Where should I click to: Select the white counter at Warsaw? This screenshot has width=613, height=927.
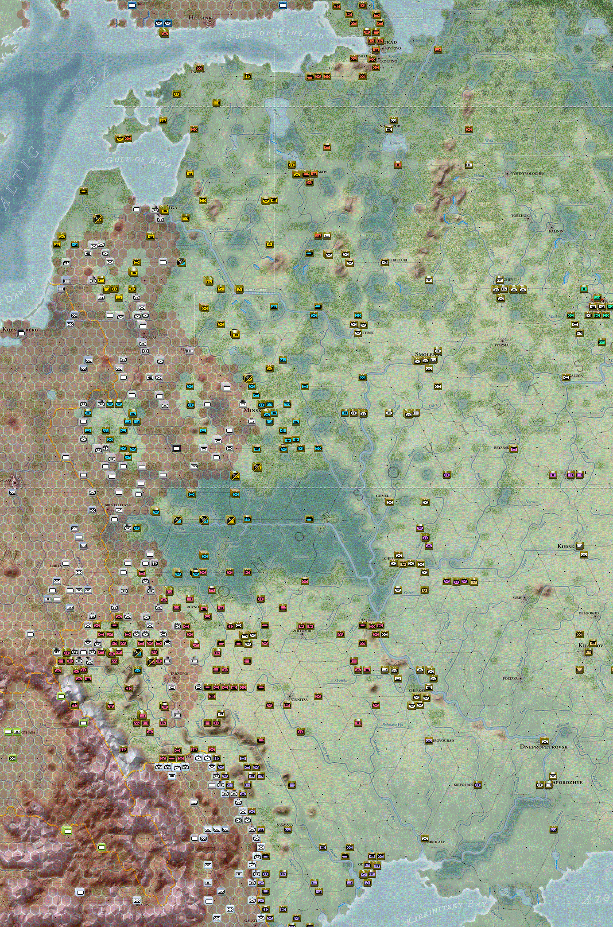tap(12, 493)
